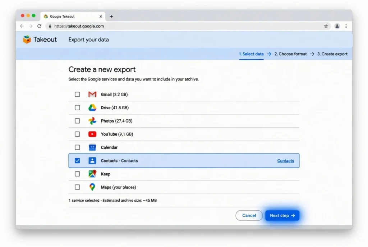Image resolution: width=368 pixels, height=247 pixels.
Task: Check the Drive (41.8 GB) checkbox
Action: point(77,108)
